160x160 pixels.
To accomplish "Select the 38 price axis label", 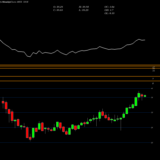I will 152,98.
